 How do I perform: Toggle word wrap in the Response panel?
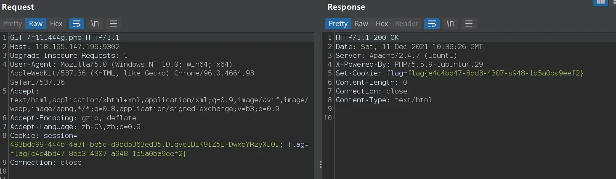point(432,23)
